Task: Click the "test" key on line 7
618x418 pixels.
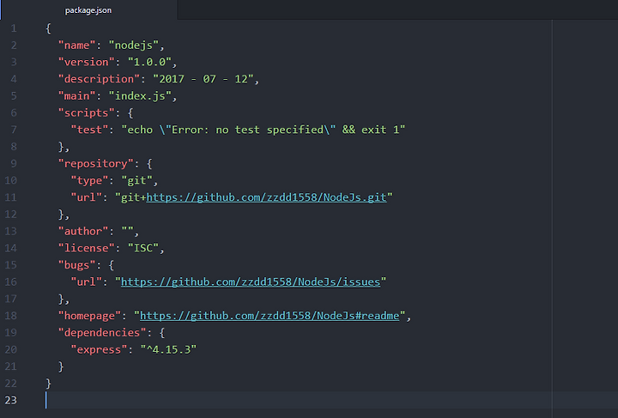Action: click(x=89, y=130)
